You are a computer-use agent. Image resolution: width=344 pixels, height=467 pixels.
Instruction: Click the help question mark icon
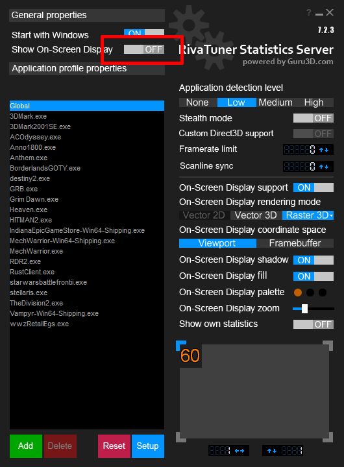point(309,12)
